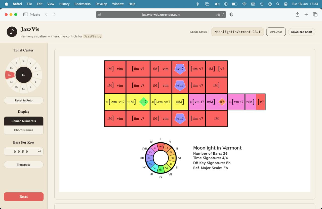
Task: Click the Transpose button
Action: 24,165
